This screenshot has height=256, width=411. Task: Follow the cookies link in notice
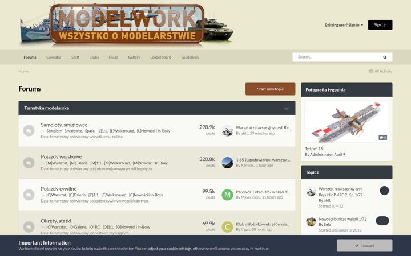pos(51,249)
